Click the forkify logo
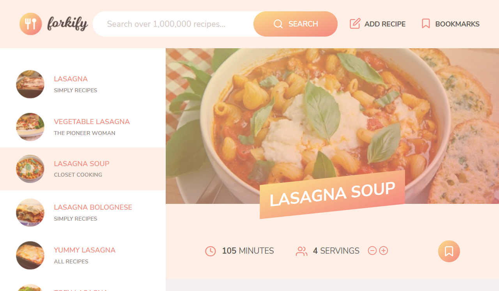 coord(54,24)
